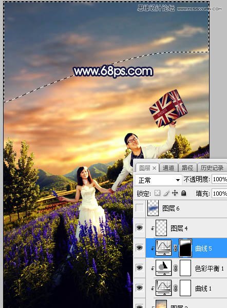Show the hidden 图层 6 layer
The width and height of the screenshot is (227, 308).
139,208
